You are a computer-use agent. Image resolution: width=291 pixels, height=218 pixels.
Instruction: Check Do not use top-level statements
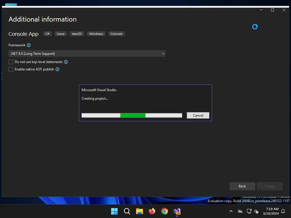point(11,62)
